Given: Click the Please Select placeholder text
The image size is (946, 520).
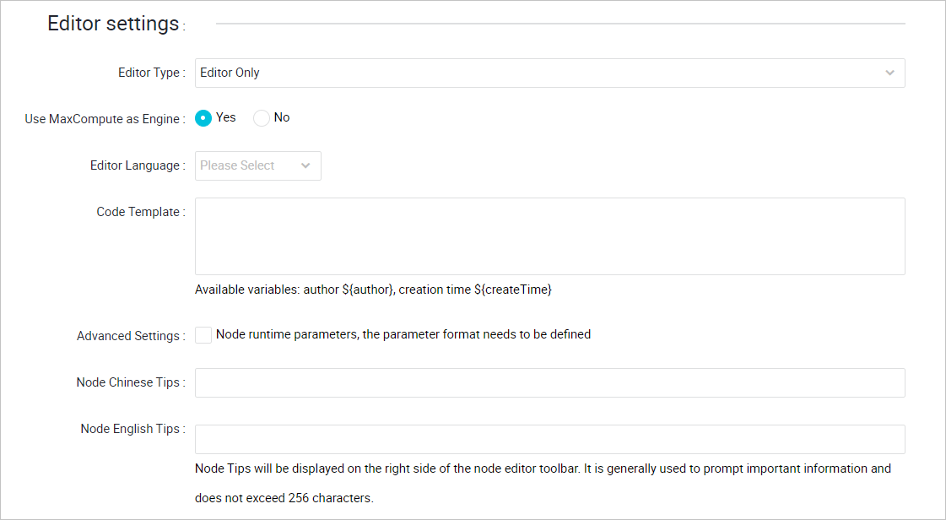Looking at the screenshot, I should pyautogui.click(x=235, y=165).
